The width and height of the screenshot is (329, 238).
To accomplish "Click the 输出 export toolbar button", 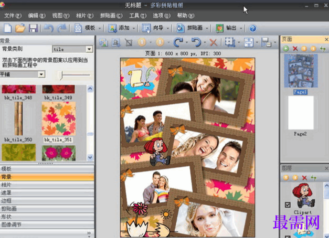I will (226, 28).
